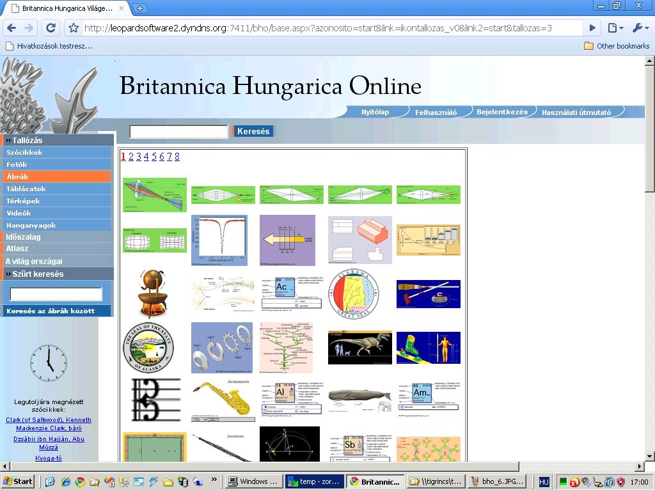Open the Bejelentkezés tab
The height and width of the screenshot is (491, 655).
pos(502,112)
